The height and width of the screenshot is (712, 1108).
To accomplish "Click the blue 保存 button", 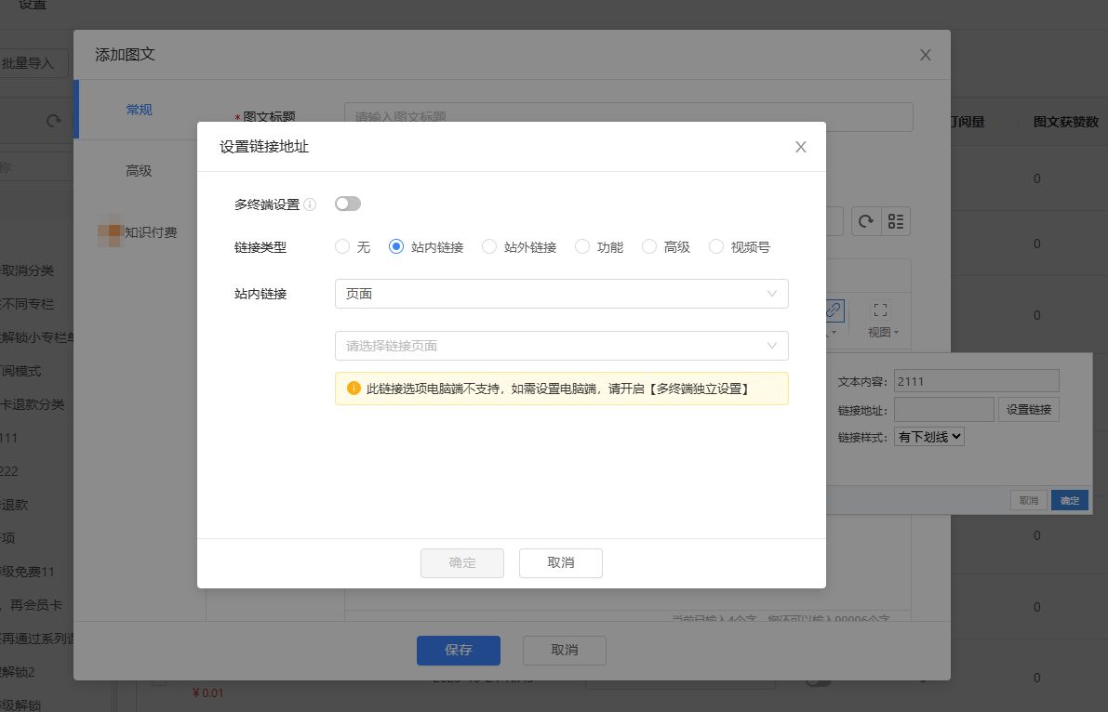I will click(x=458, y=651).
